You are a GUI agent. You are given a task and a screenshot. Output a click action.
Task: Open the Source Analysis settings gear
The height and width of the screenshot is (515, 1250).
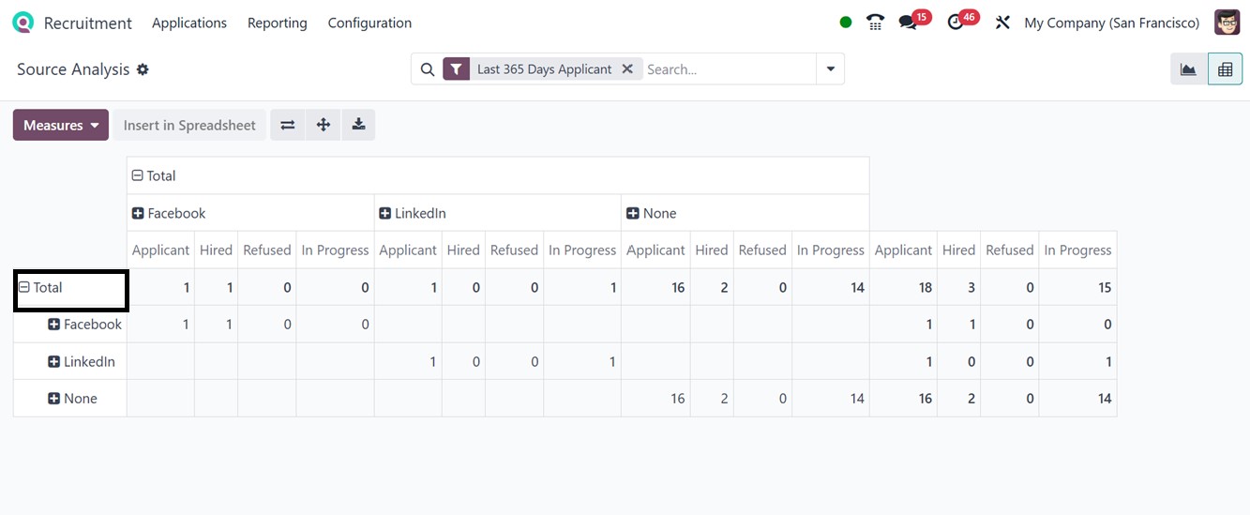pyautogui.click(x=143, y=69)
